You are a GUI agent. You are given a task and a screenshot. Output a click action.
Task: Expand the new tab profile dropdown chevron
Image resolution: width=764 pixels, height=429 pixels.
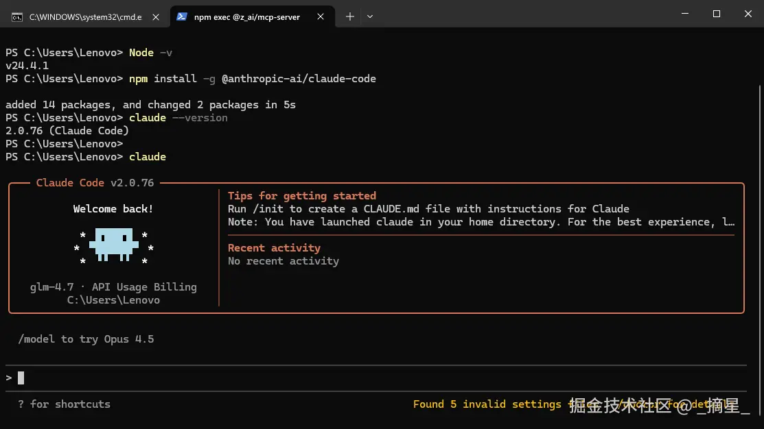[x=370, y=16]
